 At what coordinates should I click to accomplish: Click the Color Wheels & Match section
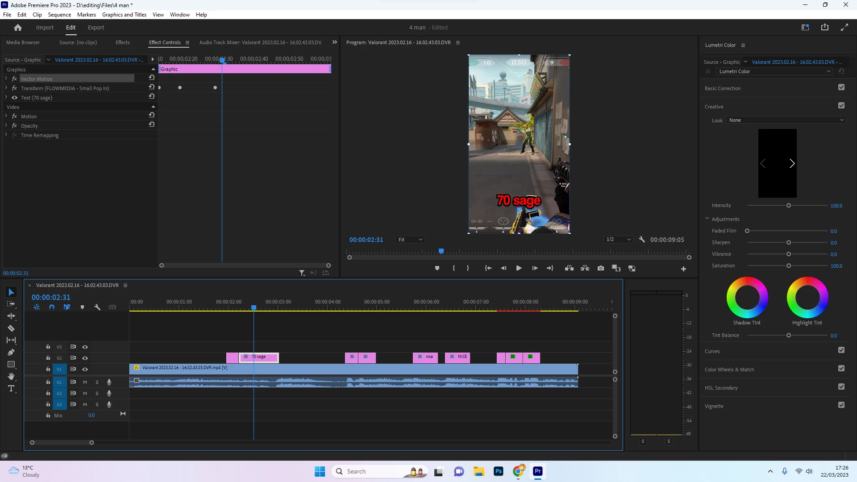[729, 370]
